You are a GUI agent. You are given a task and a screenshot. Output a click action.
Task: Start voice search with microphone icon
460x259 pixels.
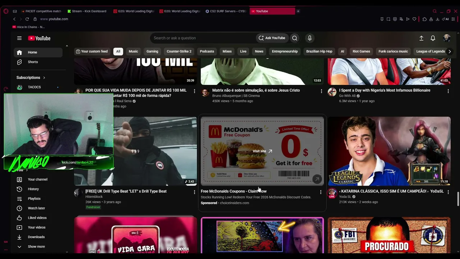pos(310,38)
